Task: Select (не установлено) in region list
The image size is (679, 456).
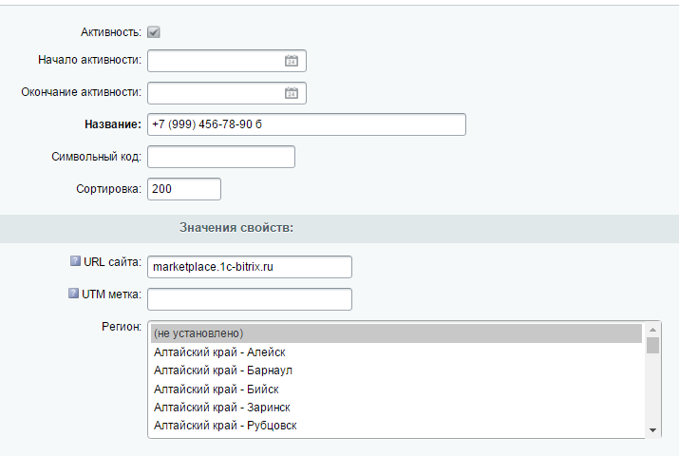Action: (394, 333)
